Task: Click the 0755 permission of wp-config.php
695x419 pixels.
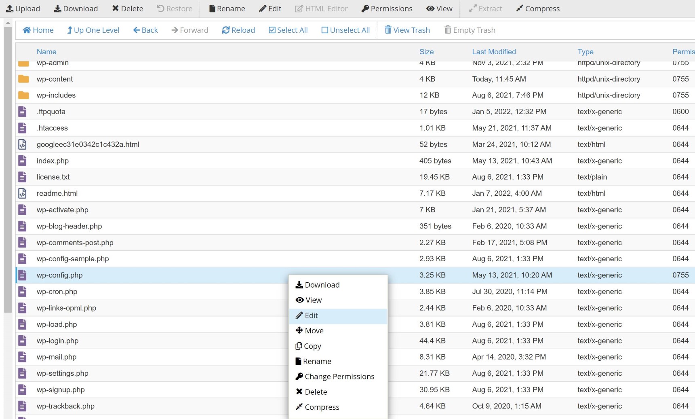Action: point(680,275)
